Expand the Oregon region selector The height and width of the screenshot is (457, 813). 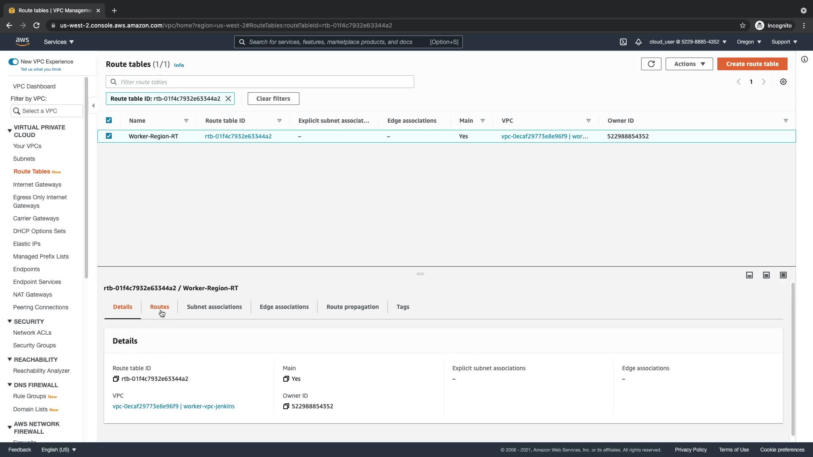click(x=749, y=42)
